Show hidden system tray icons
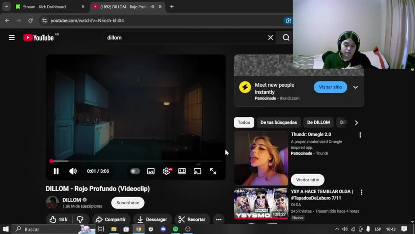Screen dimensions: 415x234 tap(337, 229)
